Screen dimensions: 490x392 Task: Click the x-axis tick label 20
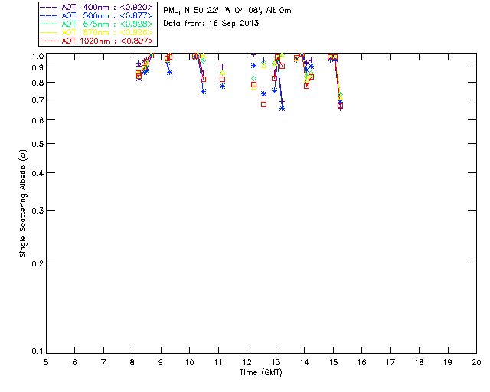pyautogui.click(x=476, y=362)
